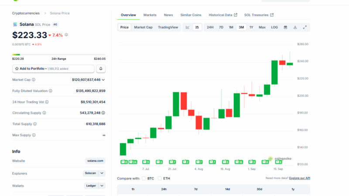349x196 pixels.
Task: Toggle LOG scale on chart
Action: click(274, 27)
